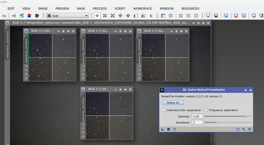This screenshot has width=264, height=145.
Task: Click the four-way solid arrow toolbar icon
Action: pyautogui.click(x=120, y=16)
